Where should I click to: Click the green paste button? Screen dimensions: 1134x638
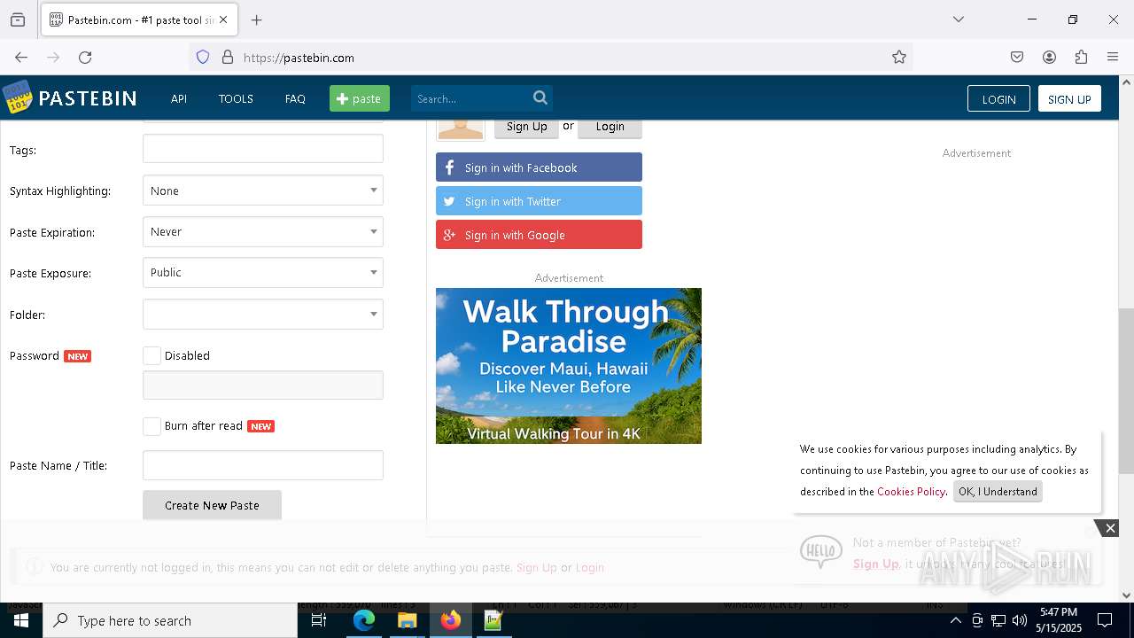(x=360, y=98)
